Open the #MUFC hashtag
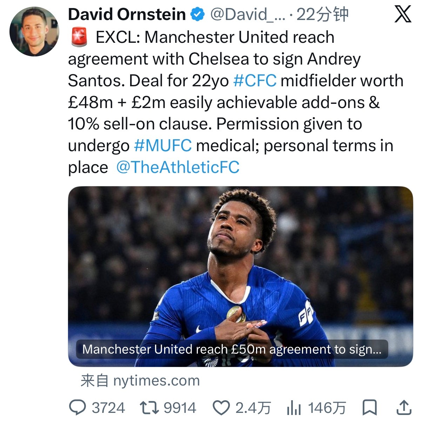The image size is (423, 429). [x=163, y=146]
